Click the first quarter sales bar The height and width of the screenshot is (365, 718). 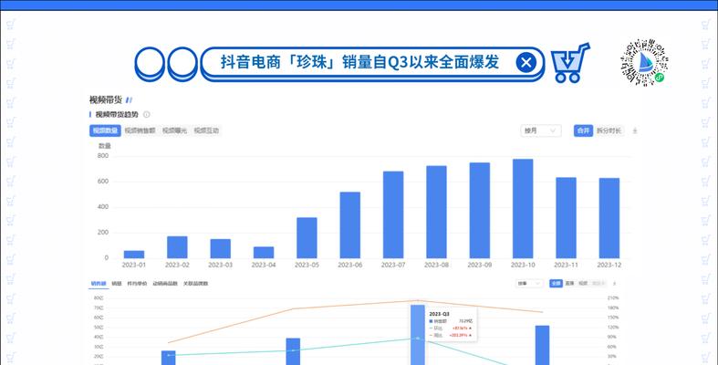[x=169, y=358]
